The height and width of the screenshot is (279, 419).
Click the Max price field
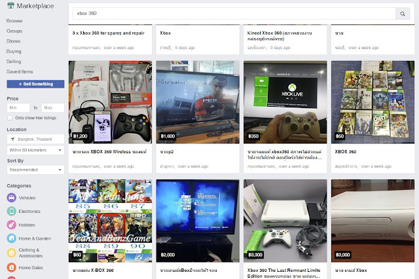click(53, 107)
